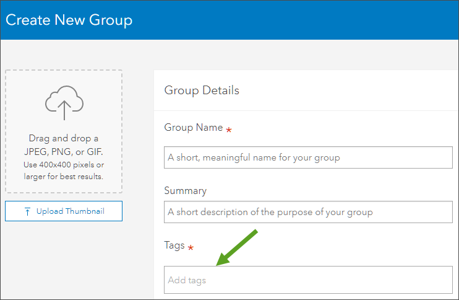Viewport: 459px width, 300px height.
Task: Focus the Group Name input field
Action: [308, 157]
